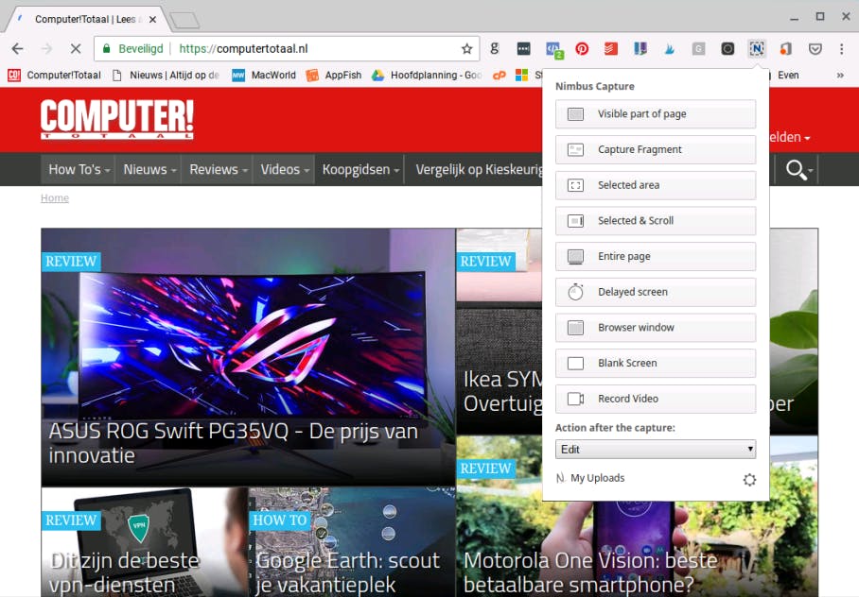
Task: Click the green secure lock icon
Action: click(x=106, y=49)
